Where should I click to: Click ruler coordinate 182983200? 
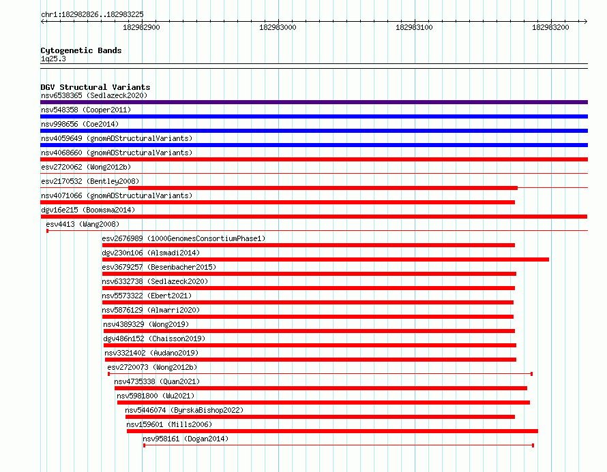[x=550, y=27]
